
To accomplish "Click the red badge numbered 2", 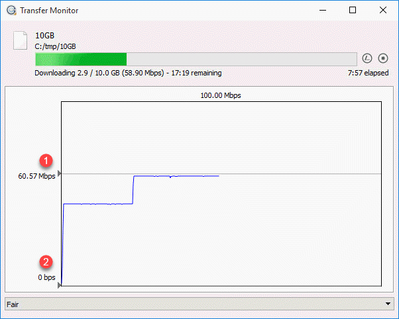I will (x=46, y=262).
